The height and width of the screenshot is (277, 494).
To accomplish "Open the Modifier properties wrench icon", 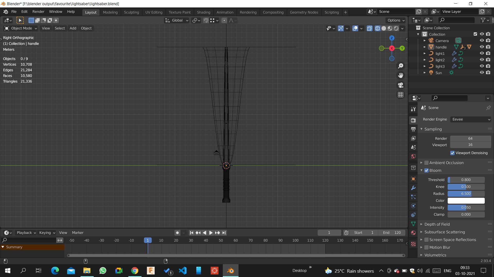I will click(413, 188).
